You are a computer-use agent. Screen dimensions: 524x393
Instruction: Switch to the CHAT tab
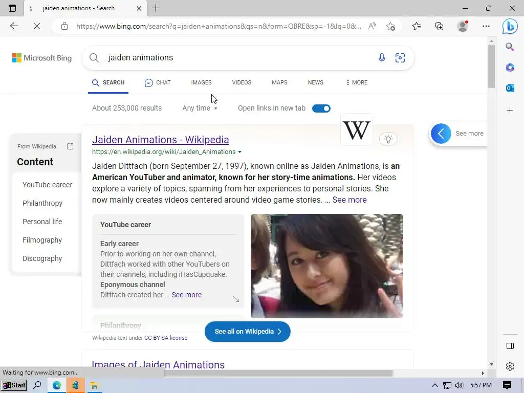tap(158, 82)
